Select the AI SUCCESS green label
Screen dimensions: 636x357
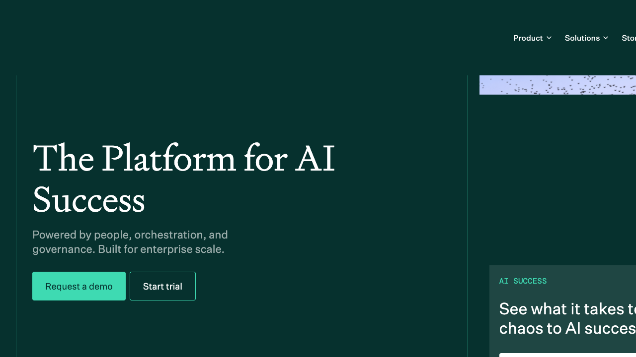click(523, 281)
